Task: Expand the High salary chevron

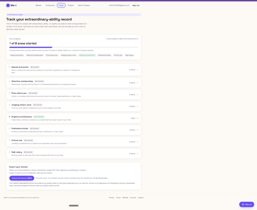Action: 137,154
